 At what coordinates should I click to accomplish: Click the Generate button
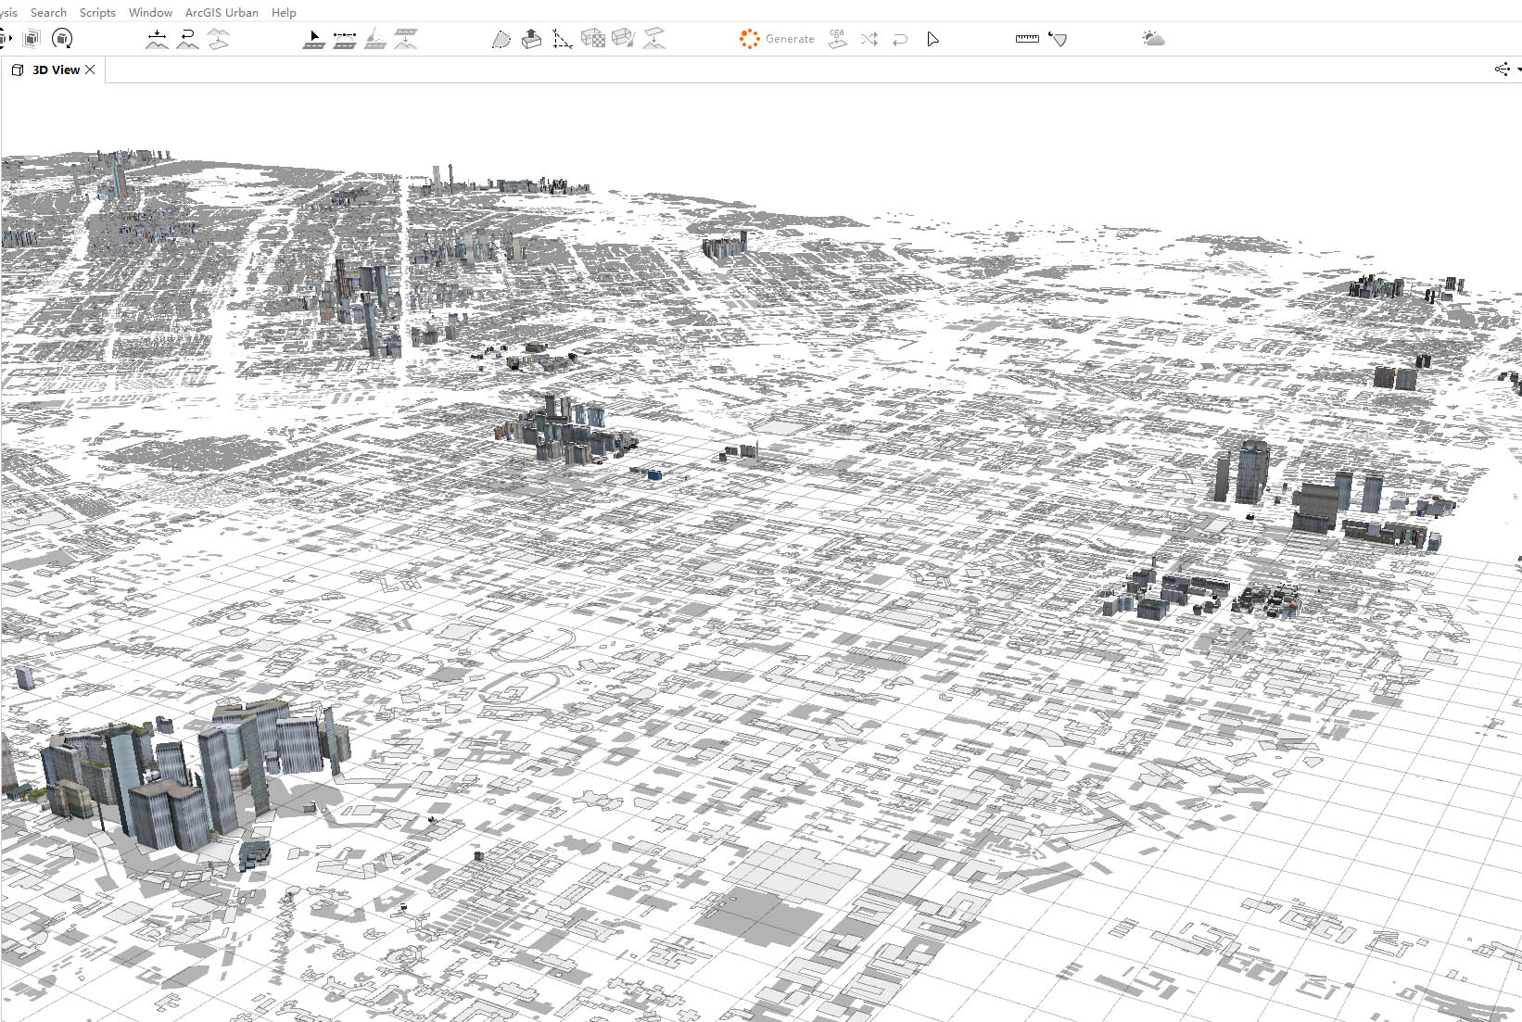(777, 39)
